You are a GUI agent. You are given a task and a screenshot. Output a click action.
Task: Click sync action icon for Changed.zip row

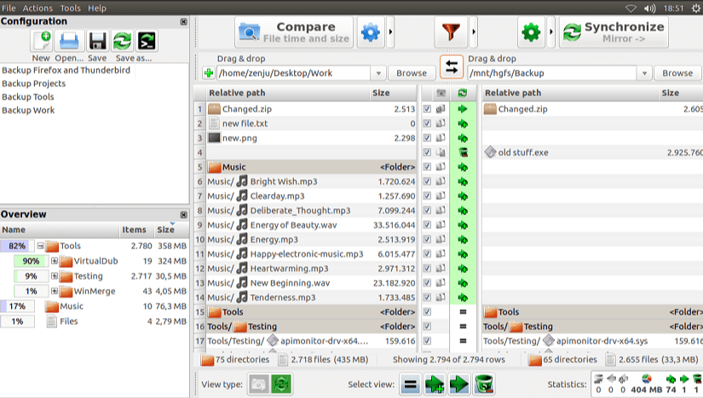463,109
